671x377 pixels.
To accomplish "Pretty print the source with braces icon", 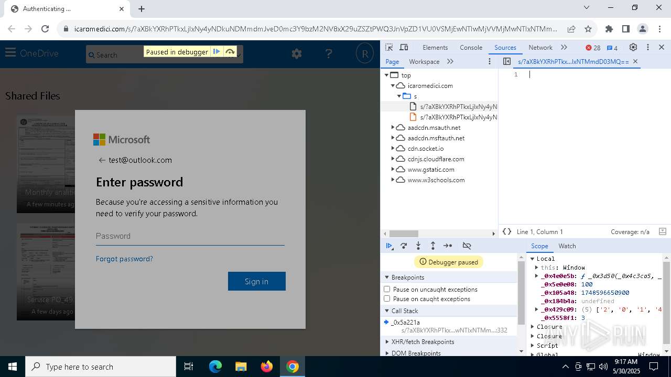I will point(507,231).
